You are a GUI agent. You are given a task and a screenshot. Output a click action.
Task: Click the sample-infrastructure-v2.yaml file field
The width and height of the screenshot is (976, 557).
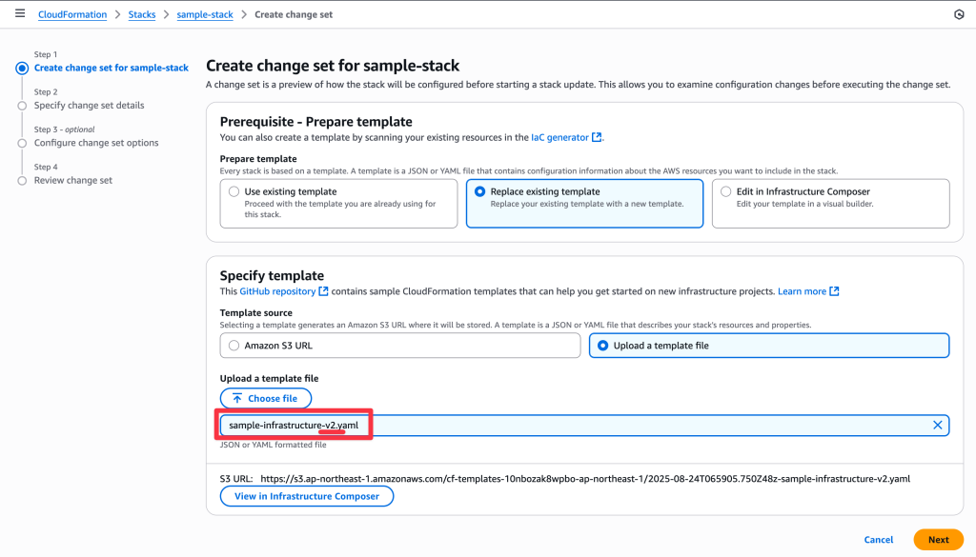point(584,426)
